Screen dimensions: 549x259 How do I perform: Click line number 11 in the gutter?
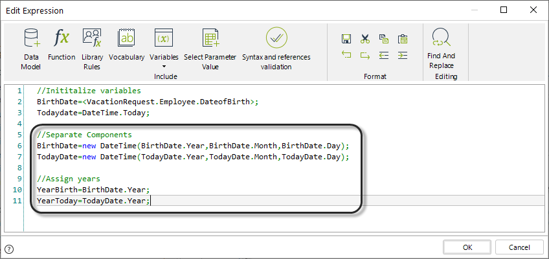pos(17,201)
